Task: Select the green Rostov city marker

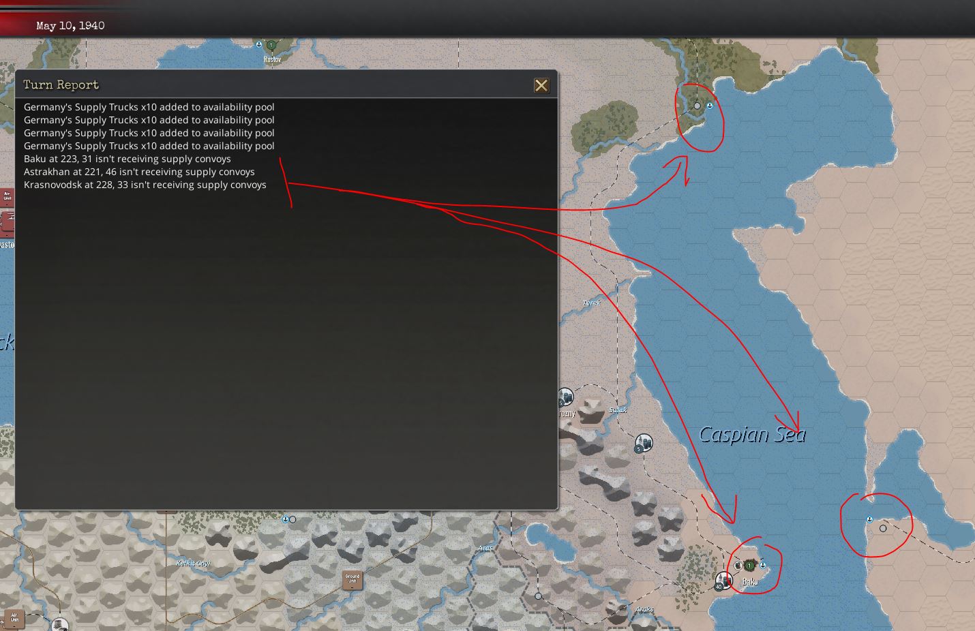Action: pos(271,46)
